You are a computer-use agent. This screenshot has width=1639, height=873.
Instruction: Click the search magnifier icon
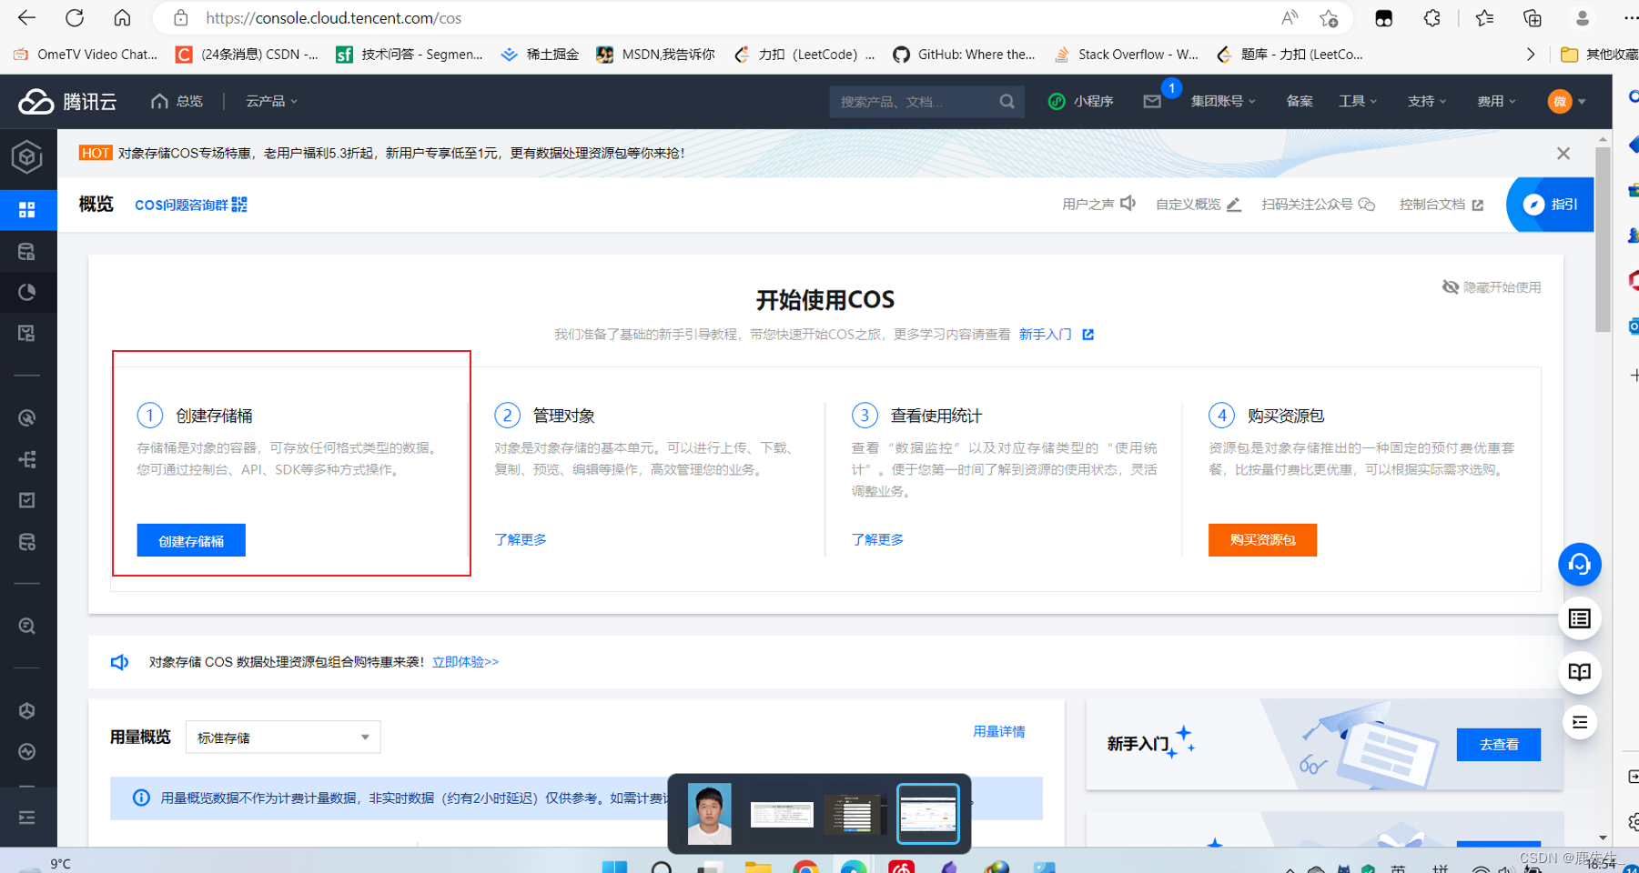pyautogui.click(x=1007, y=102)
